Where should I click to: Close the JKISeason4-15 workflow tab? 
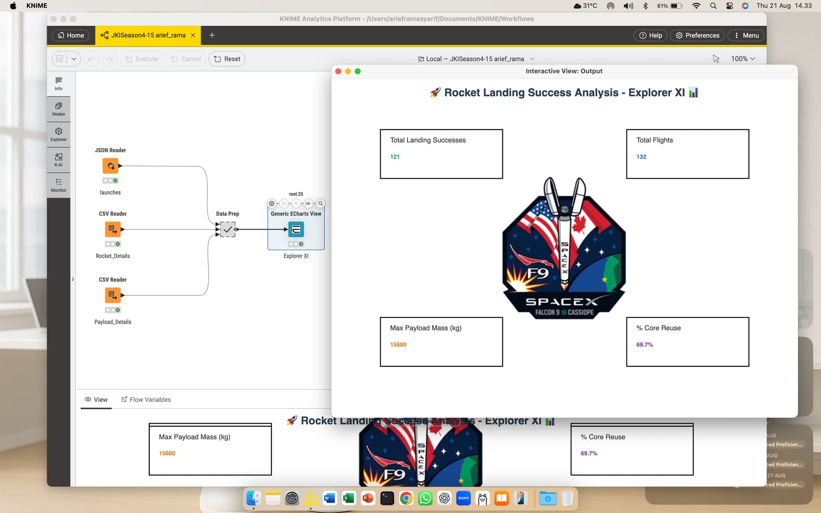pyautogui.click(x=193, y=35)
